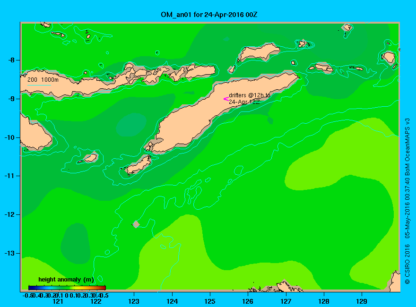Viewport: 416px width, 307px height.
Task: Click the '200 1000m' contour legend text
Action: [x=43, y=79]
